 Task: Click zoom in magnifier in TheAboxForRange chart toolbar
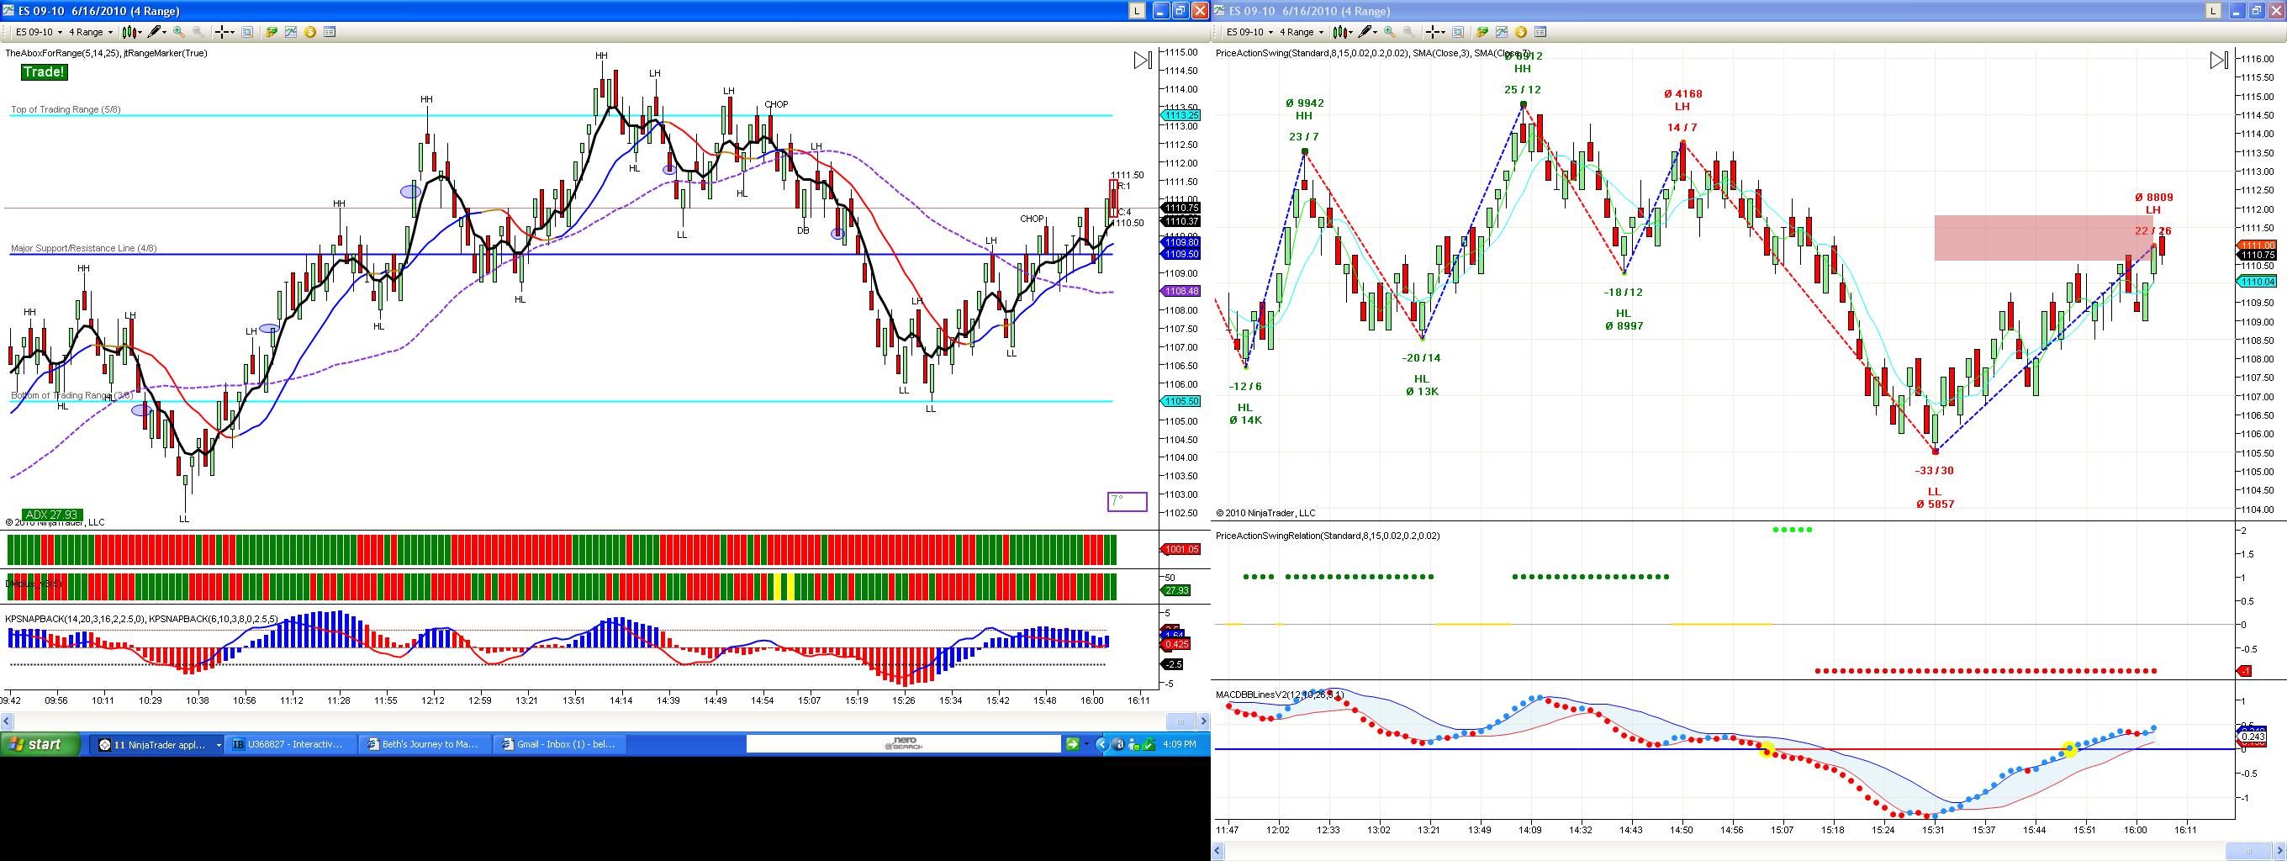179,32
